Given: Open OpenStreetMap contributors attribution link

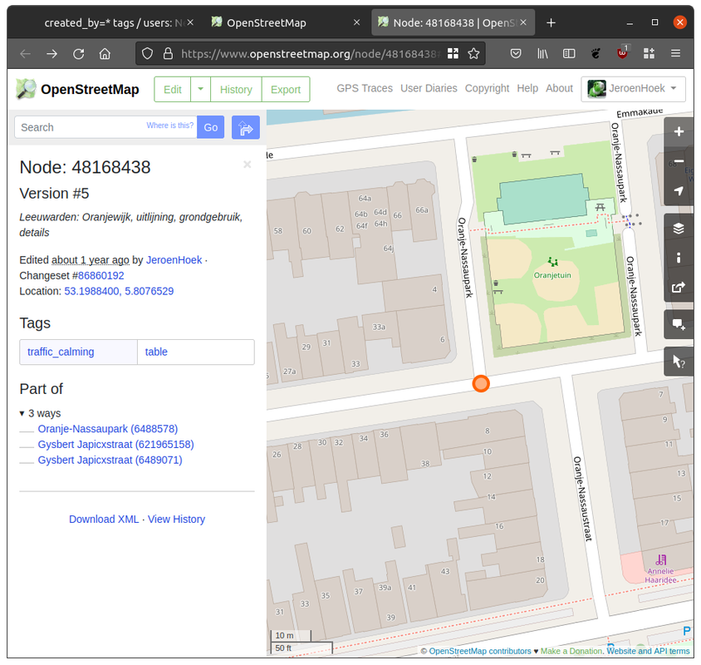Looking at the screenshot, I should [x=480, y=651].
